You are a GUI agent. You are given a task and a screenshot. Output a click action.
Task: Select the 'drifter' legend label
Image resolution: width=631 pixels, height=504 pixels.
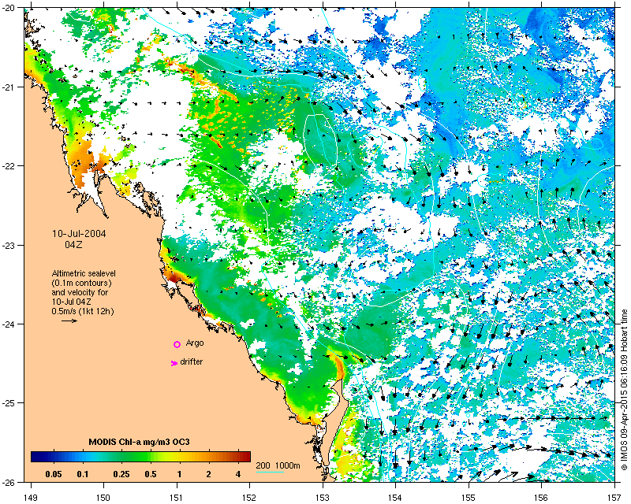[191, 361]
